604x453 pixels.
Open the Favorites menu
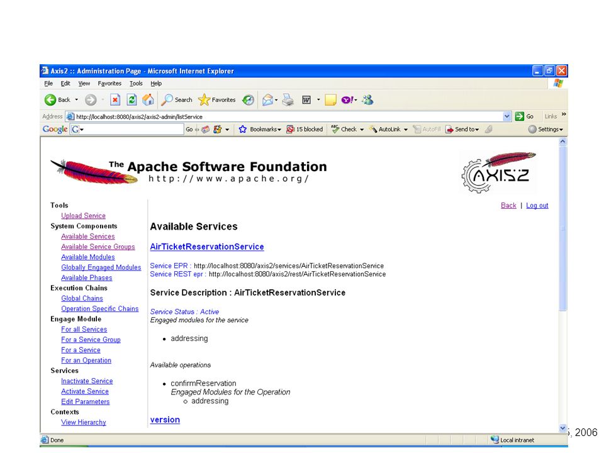tap(109, 83)
